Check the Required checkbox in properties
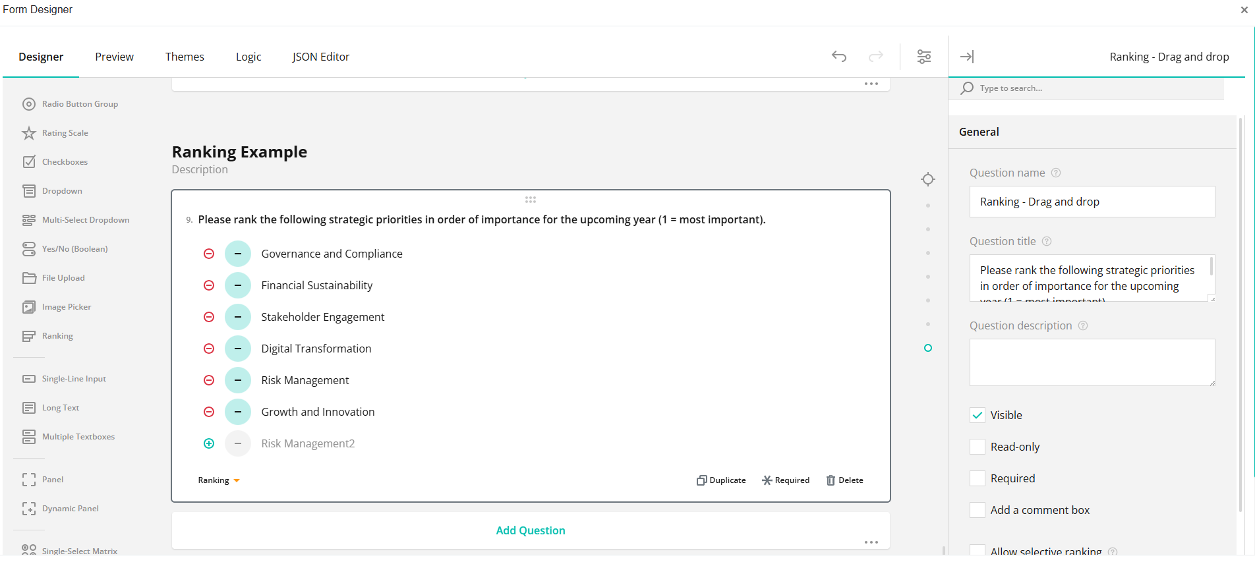The width and height of the screenshot is (1255, 564). 978,478
